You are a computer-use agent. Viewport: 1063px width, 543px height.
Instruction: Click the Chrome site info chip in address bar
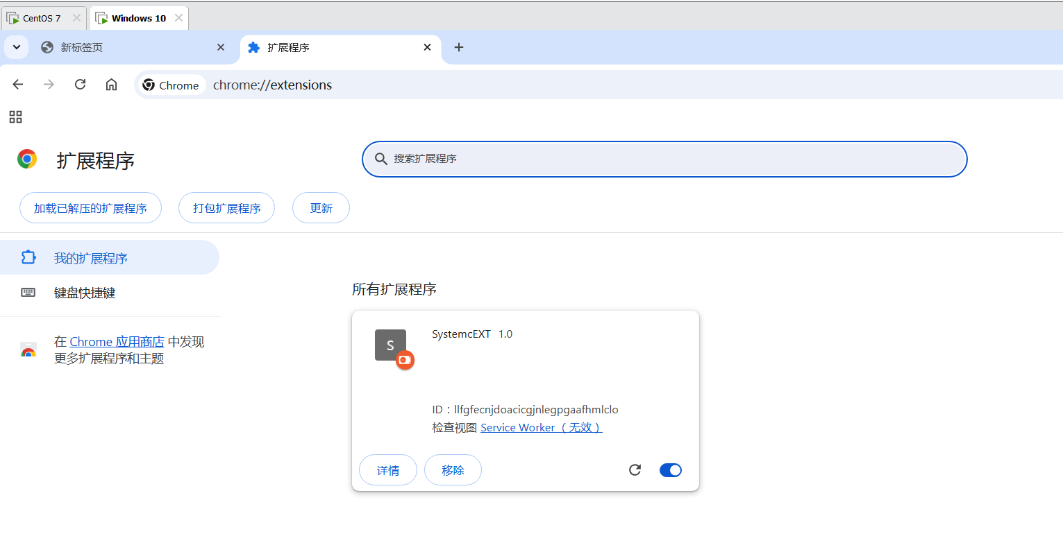(x=171, y=85)
